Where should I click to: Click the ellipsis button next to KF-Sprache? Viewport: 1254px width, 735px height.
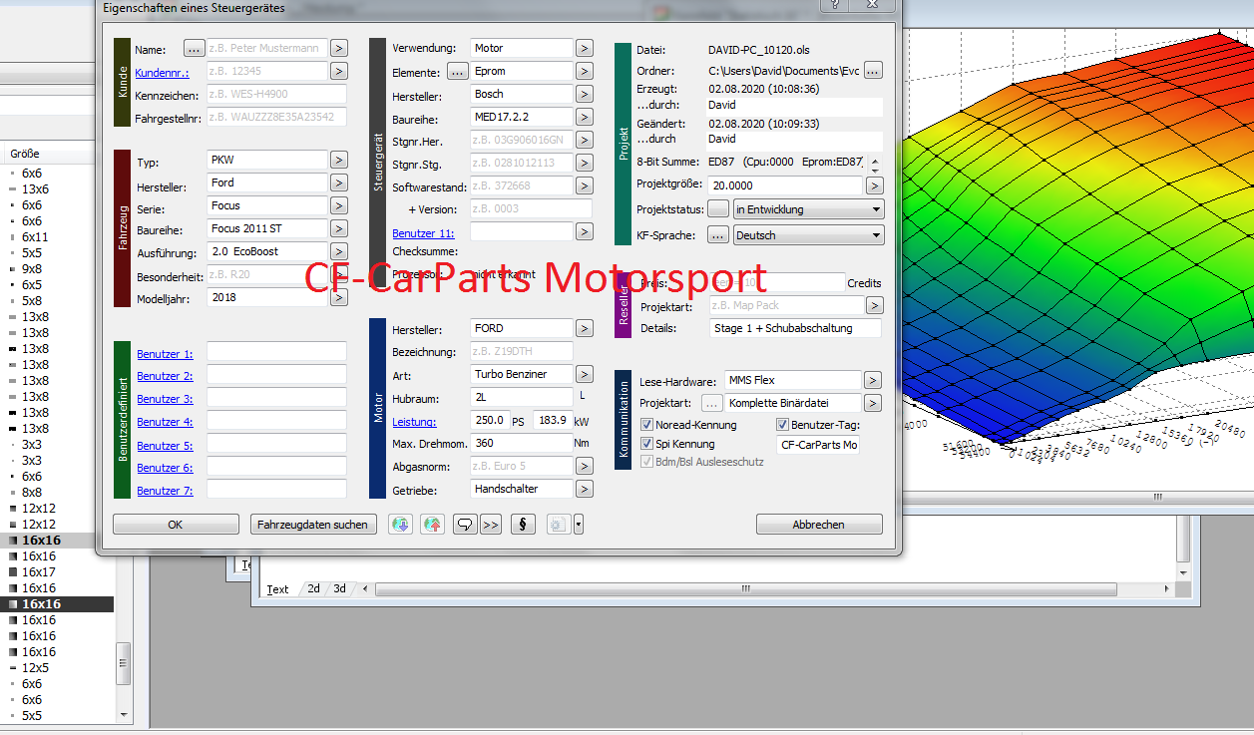tap(718, 235)
